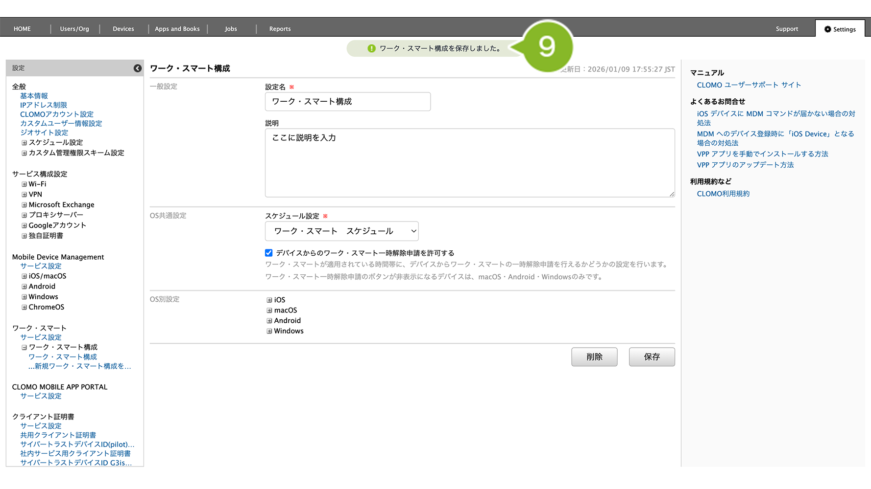871x489 pixels.
Task: Expand the Wi-Fi tree item
Action: click(x=24, y=184)
